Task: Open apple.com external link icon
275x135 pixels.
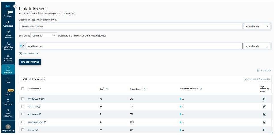Action: pyautogui.click(x=39, y=106)
